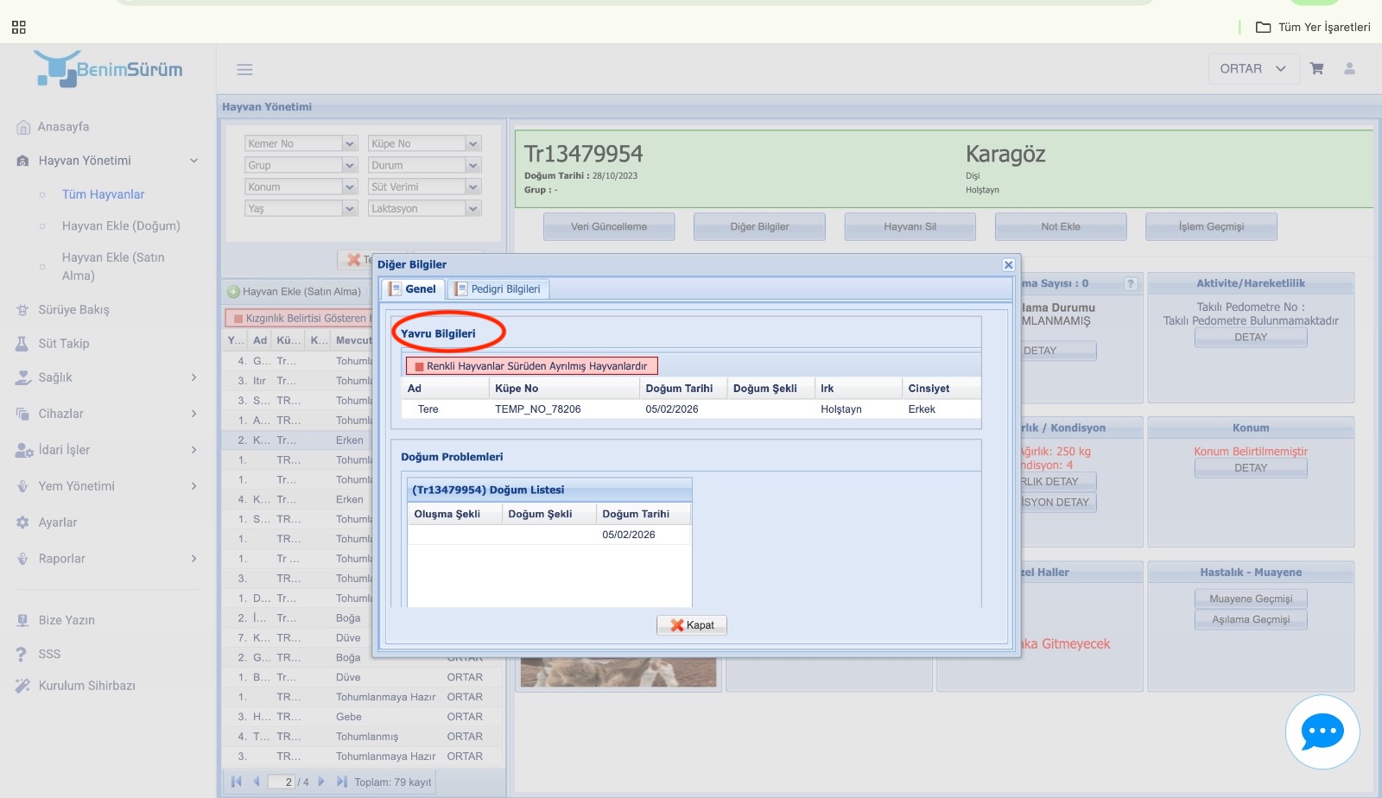Image resolution: width=1382 pixels, height=798 pixels.
Task: Open the apps grid icon
Action: (x=19, y=28)
